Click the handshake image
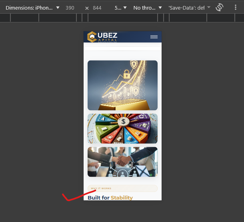Viewport: 244px width, 222px height. [122, 162]
